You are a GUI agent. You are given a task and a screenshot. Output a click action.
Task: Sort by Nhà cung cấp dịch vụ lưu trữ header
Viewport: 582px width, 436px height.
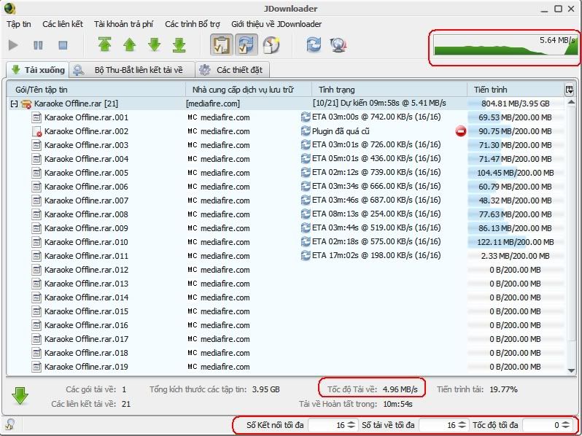point(248,90)
